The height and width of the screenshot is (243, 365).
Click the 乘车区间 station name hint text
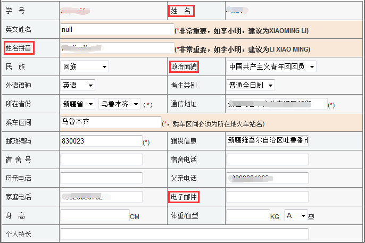pos(213,124)
